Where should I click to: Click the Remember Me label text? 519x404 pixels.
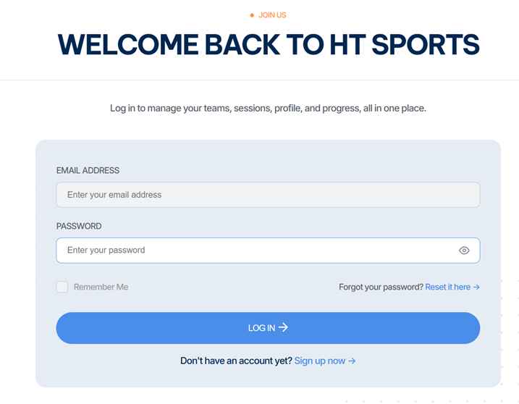tap(101, 287)
